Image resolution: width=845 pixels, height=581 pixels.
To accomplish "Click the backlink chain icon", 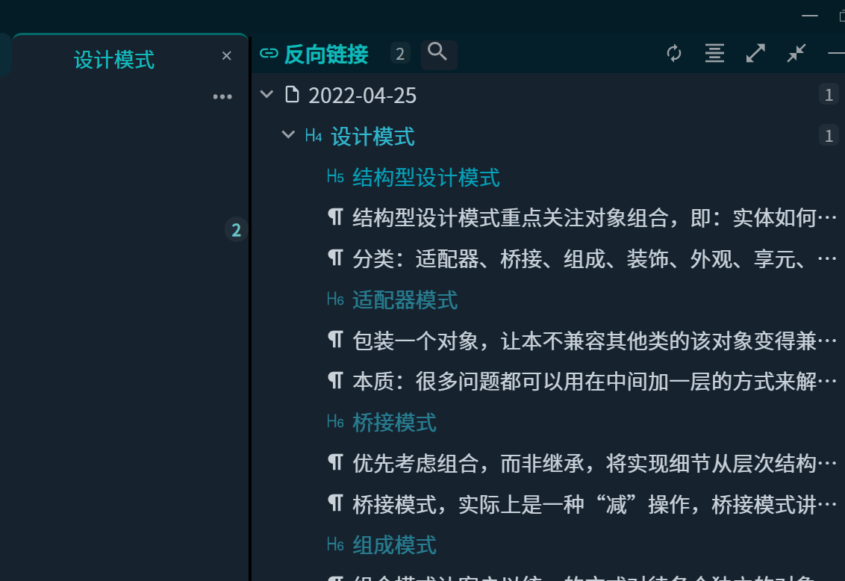I will coord(269,53).
